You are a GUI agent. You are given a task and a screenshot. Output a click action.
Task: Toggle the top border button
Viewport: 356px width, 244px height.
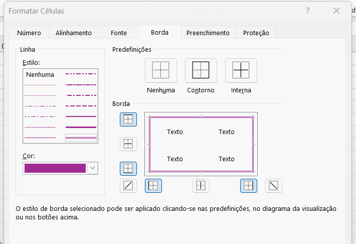128,119
